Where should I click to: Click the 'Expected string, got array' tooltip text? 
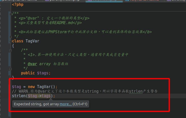click(36, 104)
